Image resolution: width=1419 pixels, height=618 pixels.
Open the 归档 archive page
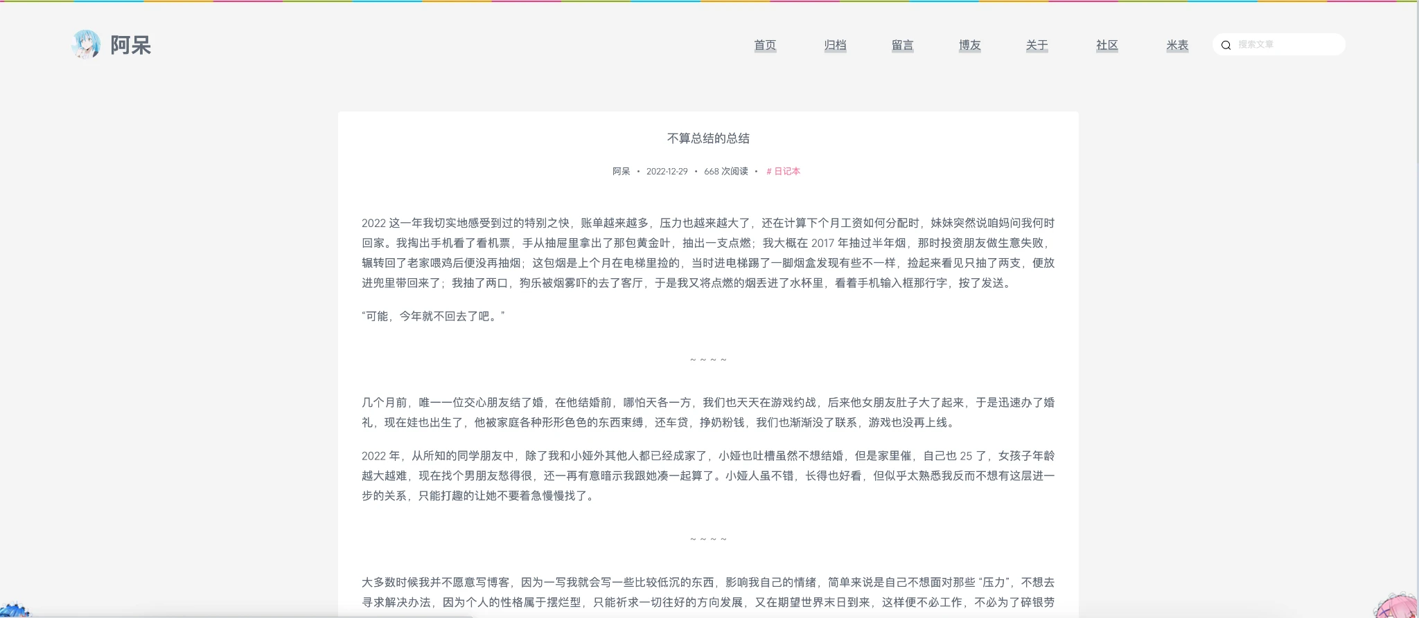coord(835,45)
